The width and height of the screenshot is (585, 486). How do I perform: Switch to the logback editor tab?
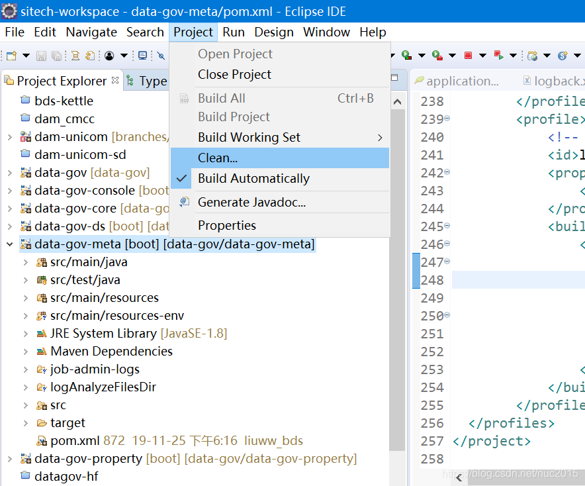pyautogui.click(x=554, y=81)
